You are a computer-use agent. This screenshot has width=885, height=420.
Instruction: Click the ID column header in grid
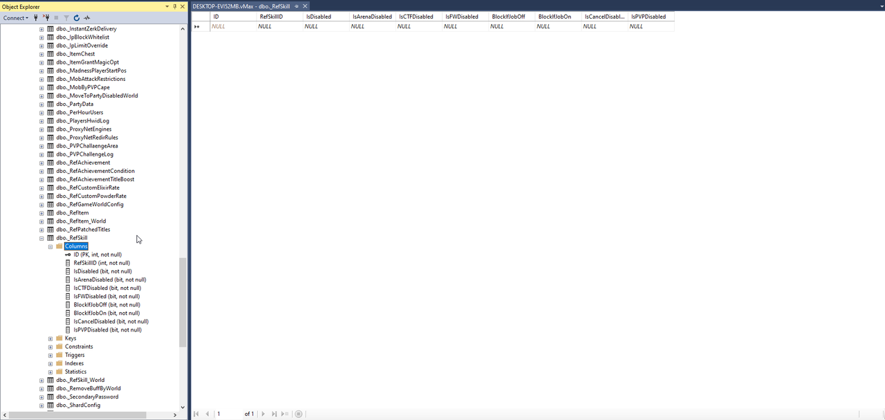[x=233, y=17]
